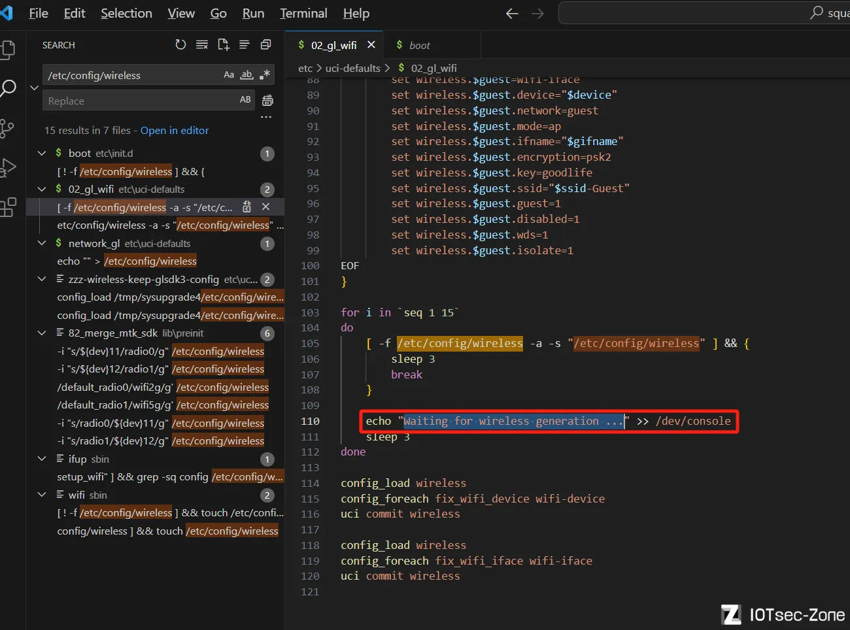Collapse 82_merge_mtk_sdk results group
Viewport: 850px width, 630px height.
click(42, 333)
